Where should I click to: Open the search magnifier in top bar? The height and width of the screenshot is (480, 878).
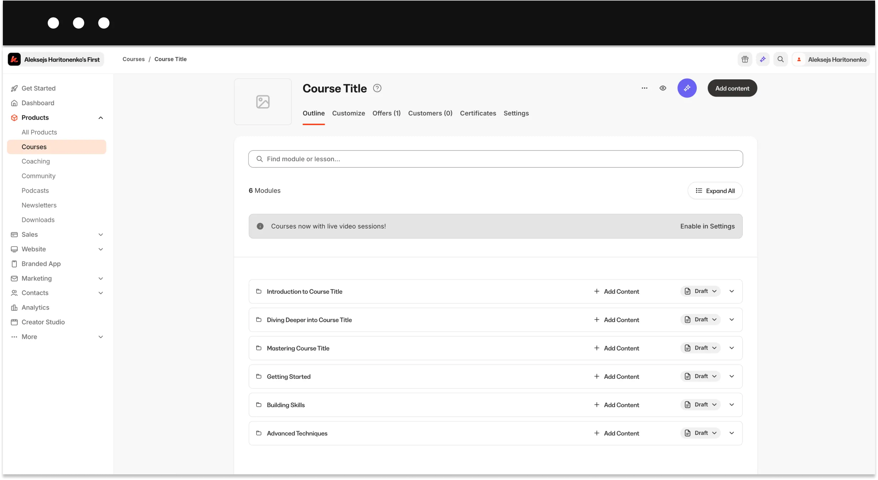click(x=780, y=59)
